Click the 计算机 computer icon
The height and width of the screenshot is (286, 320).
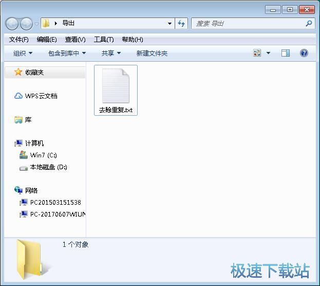[18, 143]
